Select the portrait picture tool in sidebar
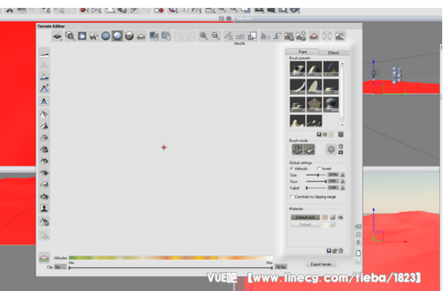Image resolution: width=443 pixels, height=291 pixels. pyautogui.click(x=44, y=208)
